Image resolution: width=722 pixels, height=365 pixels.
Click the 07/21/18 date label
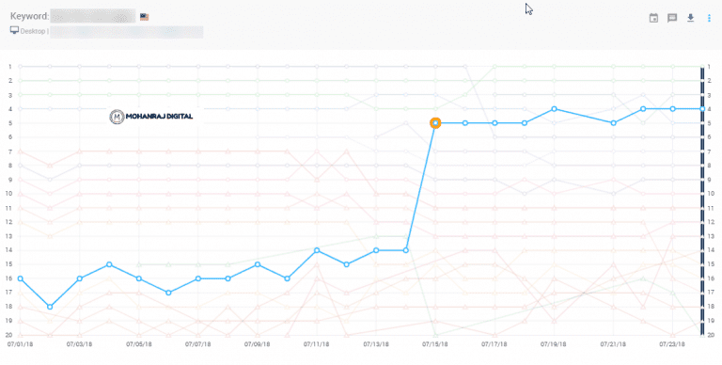[613, 344]
